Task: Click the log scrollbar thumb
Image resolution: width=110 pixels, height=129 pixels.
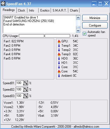Action: pos(78,27)
